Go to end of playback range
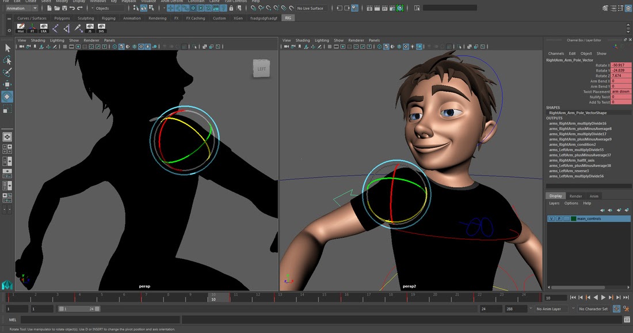Image resolution: width=633 pixels, height=333 pixels. (626, 297)
